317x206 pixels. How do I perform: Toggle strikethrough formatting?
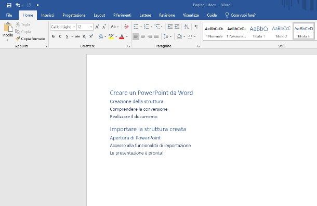(77, 36)
